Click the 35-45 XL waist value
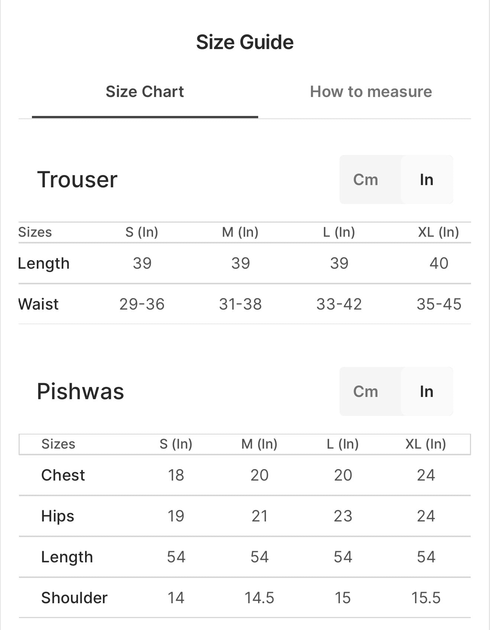Image resolution: width=490 pixels, height=630 pixels. (439, 304)
